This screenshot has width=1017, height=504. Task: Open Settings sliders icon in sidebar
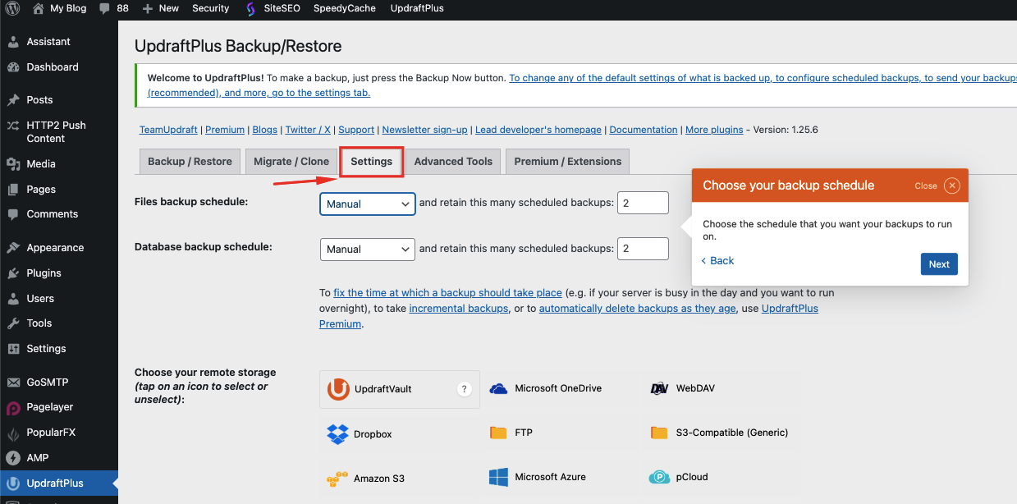13,349
